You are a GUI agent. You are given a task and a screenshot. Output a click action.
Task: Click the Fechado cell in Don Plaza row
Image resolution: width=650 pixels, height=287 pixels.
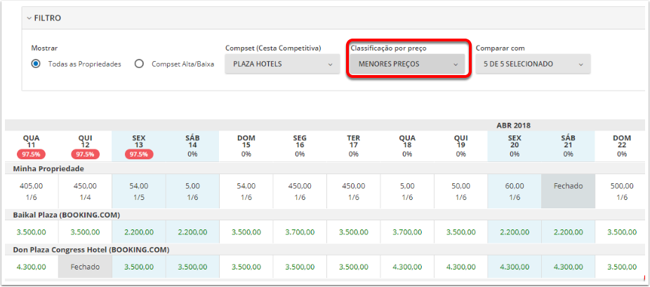point(85,267)
